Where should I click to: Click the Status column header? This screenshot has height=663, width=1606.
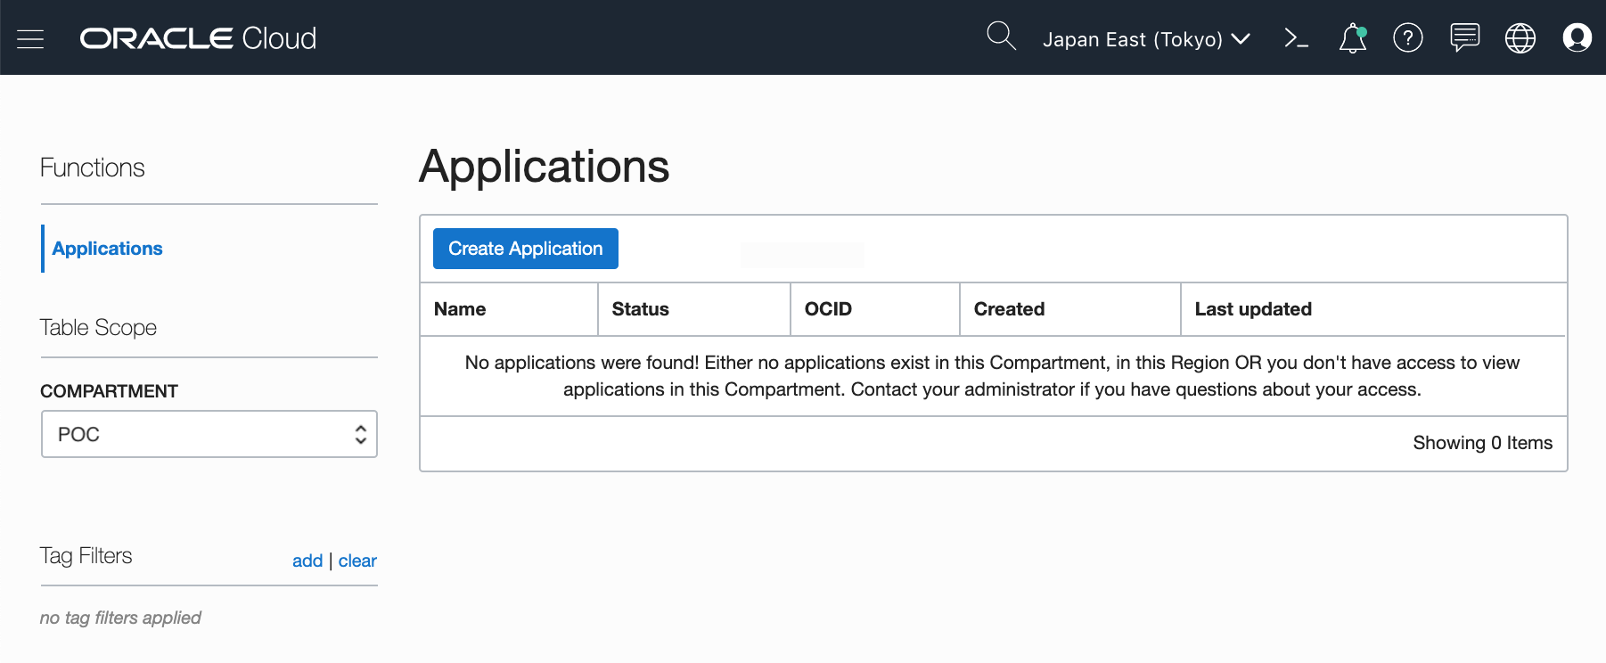coord(640,309)
